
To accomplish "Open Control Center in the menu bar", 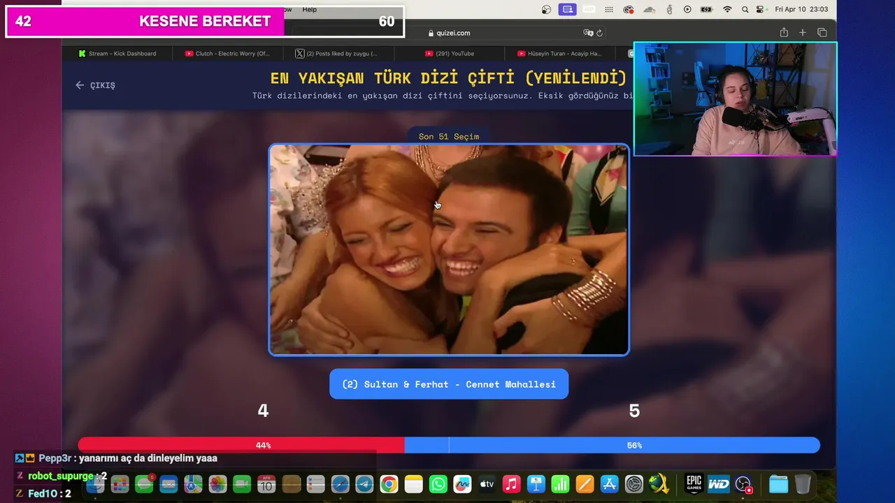I will 761,9.
